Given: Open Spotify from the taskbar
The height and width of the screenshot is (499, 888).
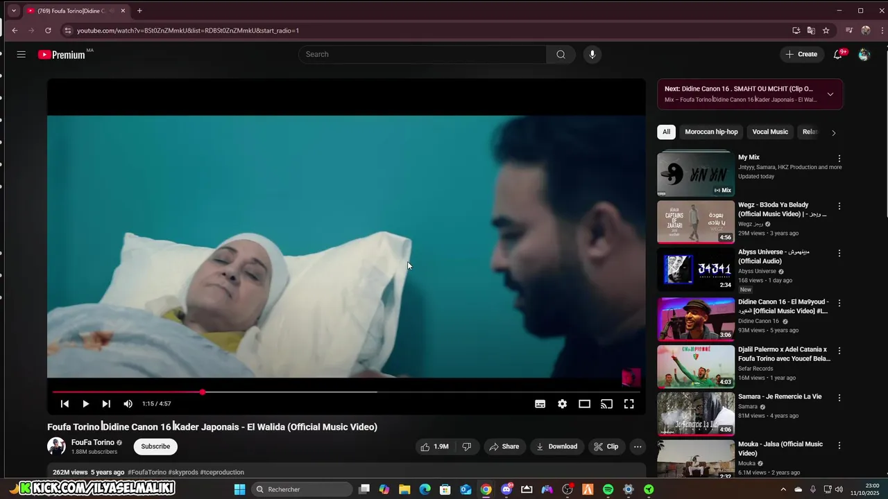Looking at the screenshot, I should pos(608,489).
